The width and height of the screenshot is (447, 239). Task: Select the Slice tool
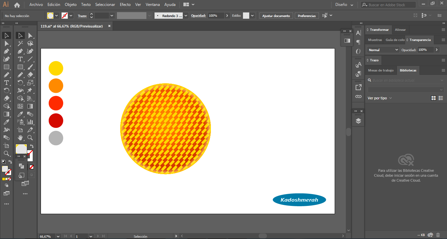[30, 130]
